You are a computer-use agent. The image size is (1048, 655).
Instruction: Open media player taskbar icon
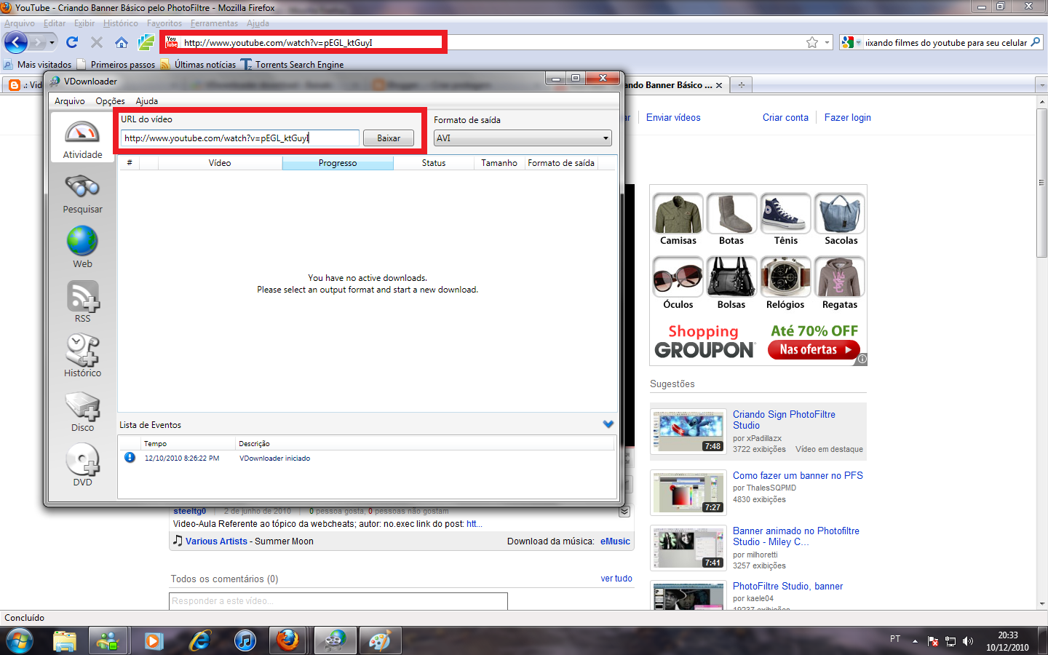point(154,641)
